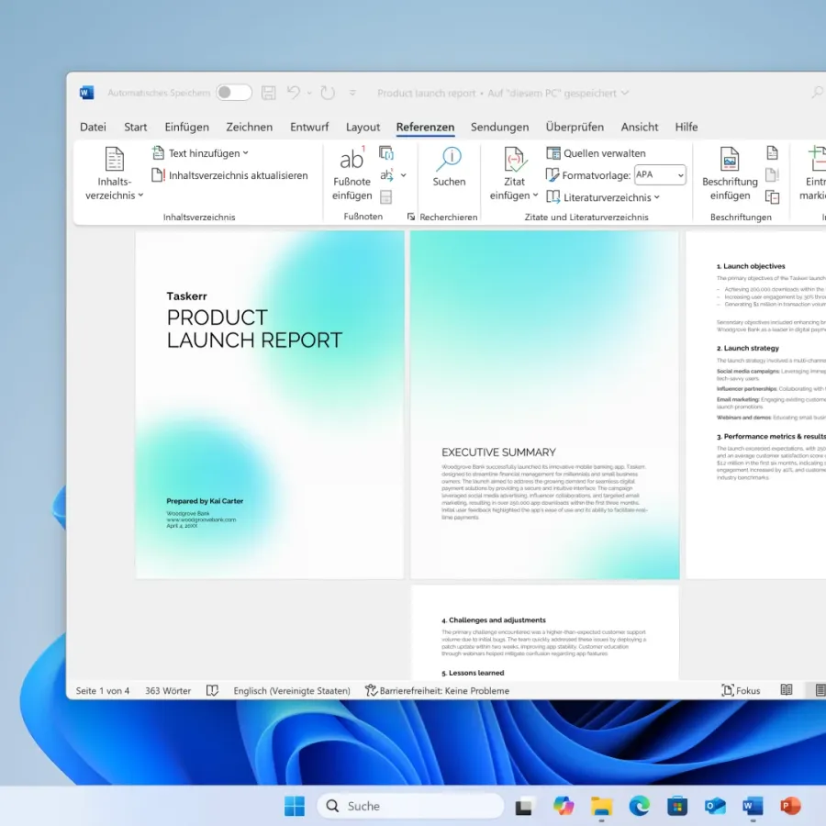Viewport: 826px width, 826px height.
Task: Click the Endnote einfügen icon
Action: click(386, 153)
